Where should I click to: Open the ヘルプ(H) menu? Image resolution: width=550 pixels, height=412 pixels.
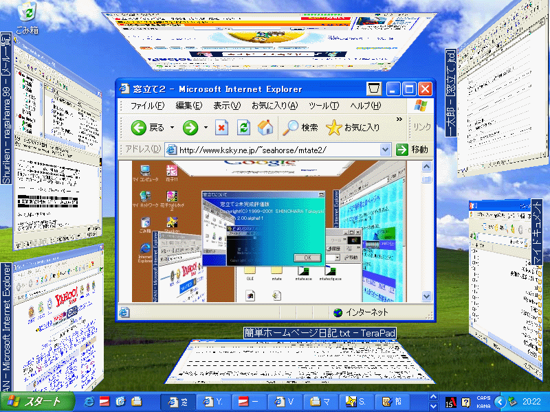click(x=366, y=106)
